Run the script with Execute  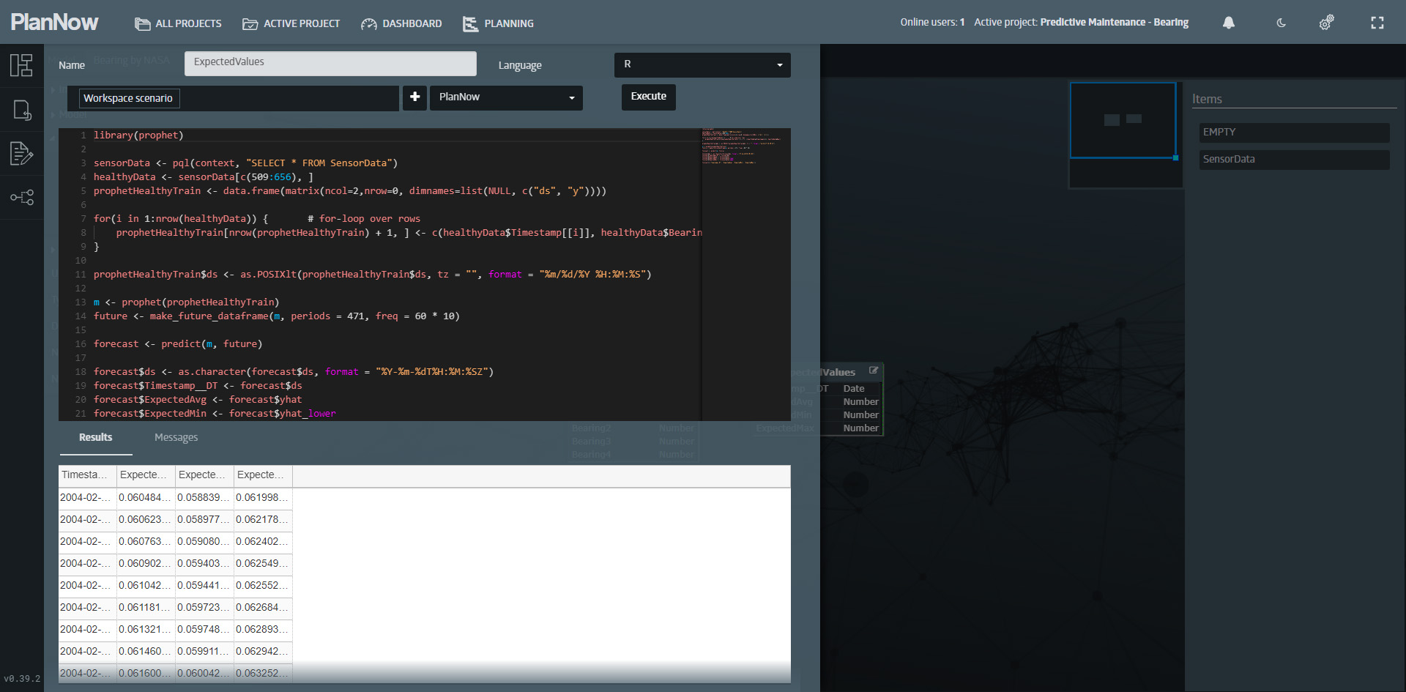[649, 97]
